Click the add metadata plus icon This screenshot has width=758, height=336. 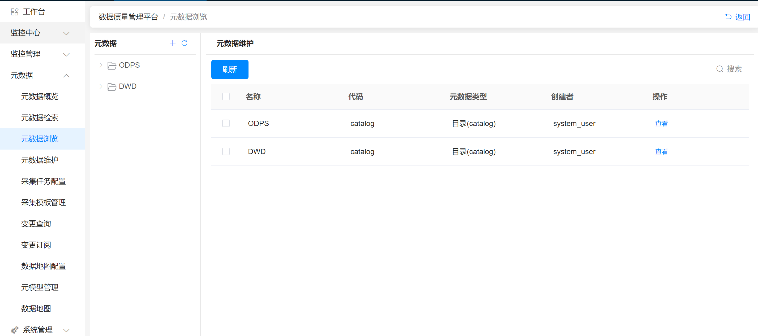172,43
